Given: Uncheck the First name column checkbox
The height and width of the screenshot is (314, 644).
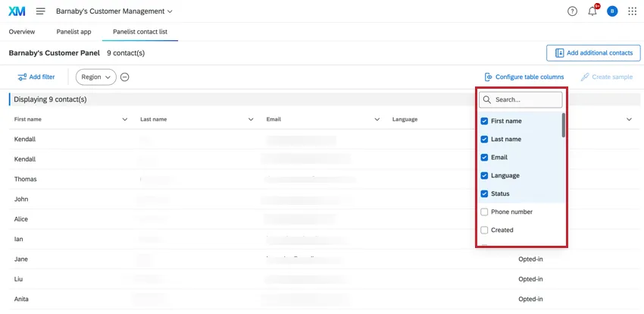Looking at the screenshot, I should coord(484,121).
